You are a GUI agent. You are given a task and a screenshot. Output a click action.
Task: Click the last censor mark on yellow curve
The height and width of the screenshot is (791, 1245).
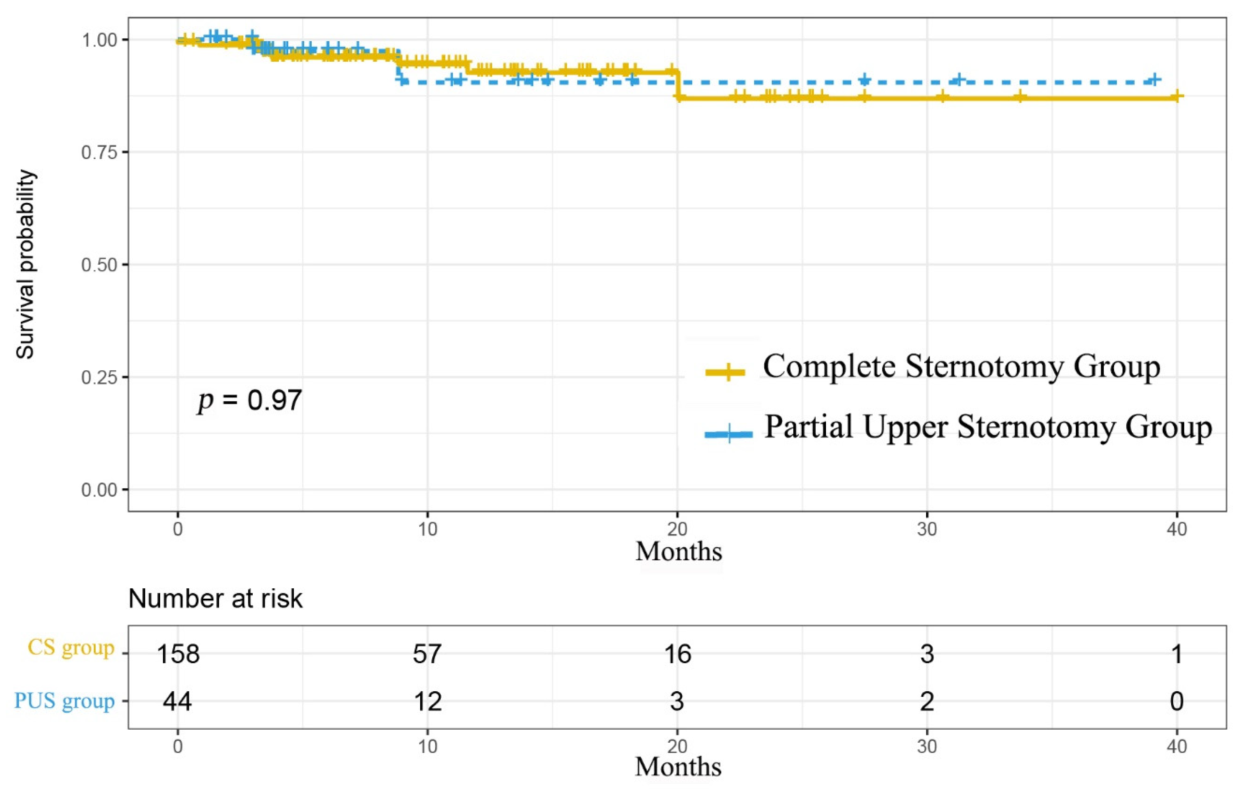point(1176,96)
